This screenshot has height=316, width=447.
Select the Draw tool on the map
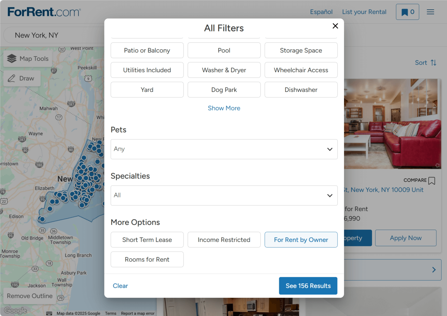(x=22, y=78)
